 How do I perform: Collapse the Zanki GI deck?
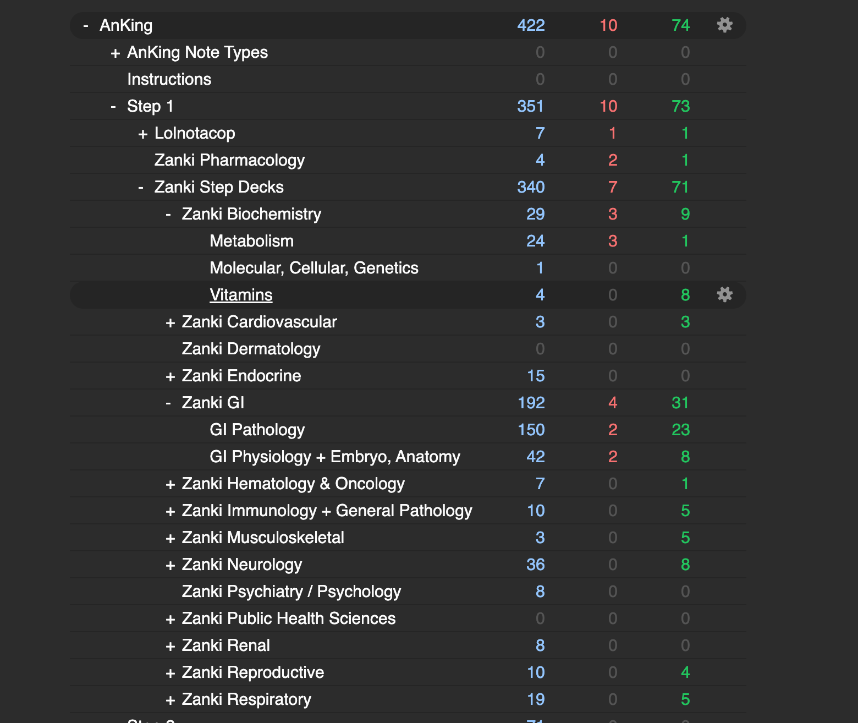tap(168, 403)
